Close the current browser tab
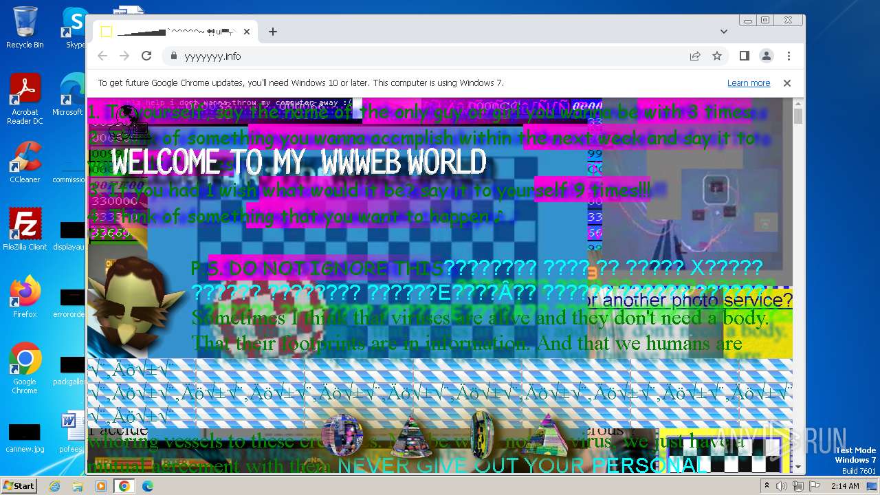The height and width of the screenshot is (495, 880). click(247, 32)
